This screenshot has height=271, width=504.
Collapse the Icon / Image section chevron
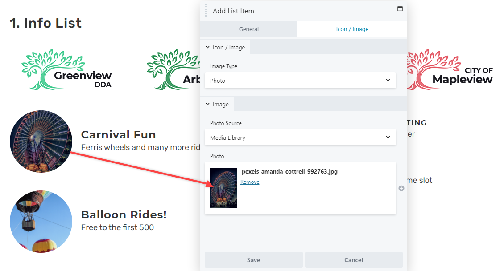coord(208,47)
